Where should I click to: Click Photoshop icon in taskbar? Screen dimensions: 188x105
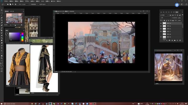tap(50, 104)
